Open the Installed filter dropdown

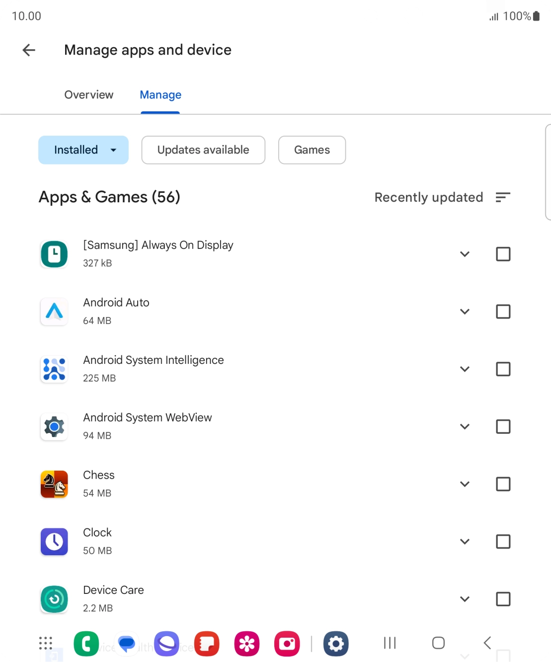[x=83, y=150]
